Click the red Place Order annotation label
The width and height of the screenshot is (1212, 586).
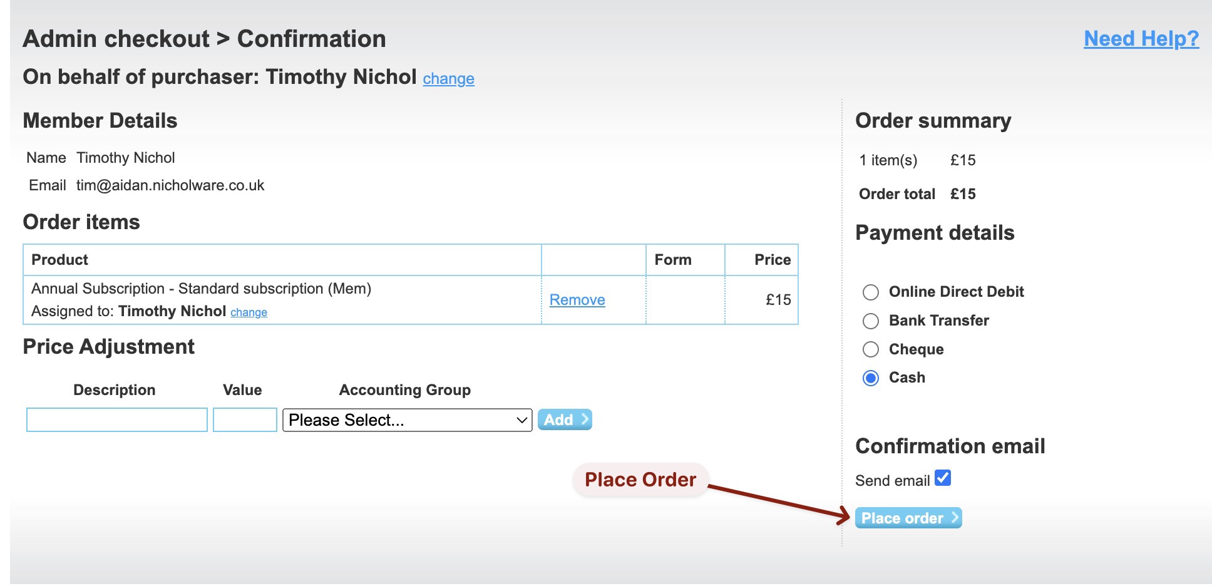[x=640, y=480]
